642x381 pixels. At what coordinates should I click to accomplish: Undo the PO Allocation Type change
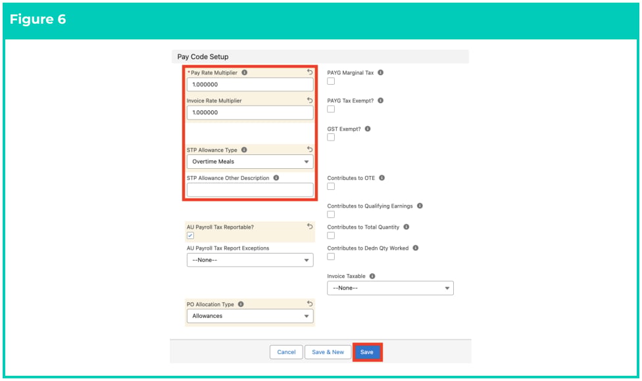(x=310, y=303)
